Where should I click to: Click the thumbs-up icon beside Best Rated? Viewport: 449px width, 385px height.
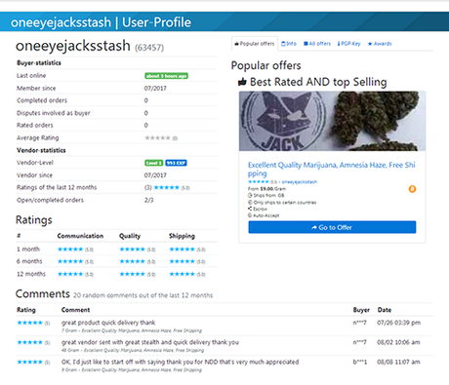[242, 82]
